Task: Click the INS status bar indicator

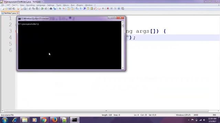Action: click(214, 115)
